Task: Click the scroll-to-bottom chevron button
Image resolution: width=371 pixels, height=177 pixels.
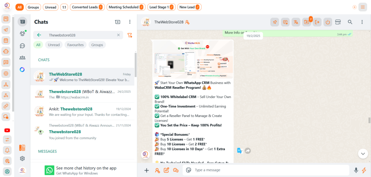Action: point(363,153)
